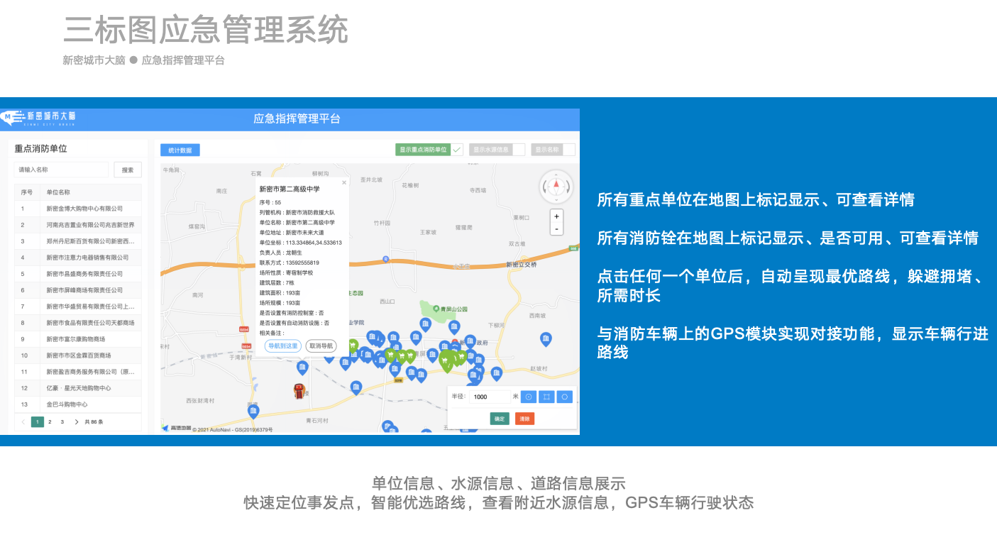Click the blue building marker left of 青石河村
997x552 pixels.
pos(253,411)
